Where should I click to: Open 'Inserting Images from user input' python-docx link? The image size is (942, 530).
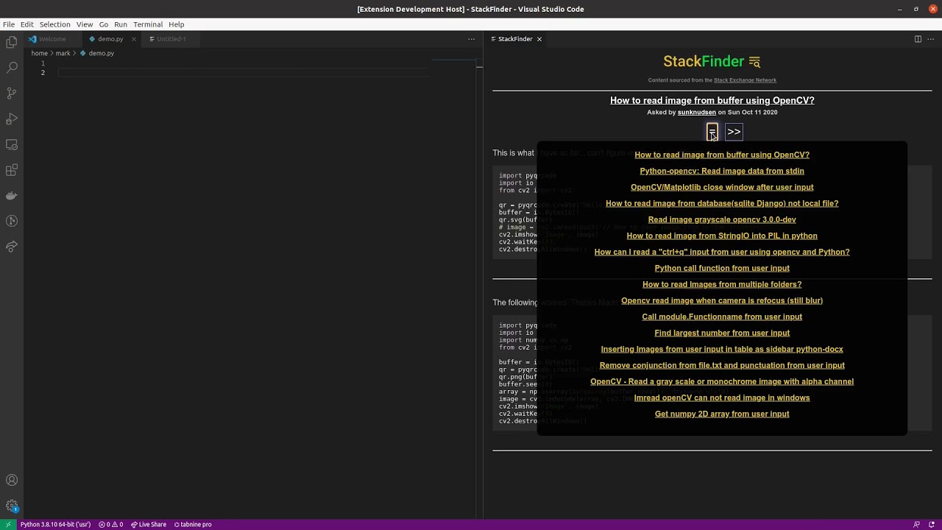click(722, 349)
